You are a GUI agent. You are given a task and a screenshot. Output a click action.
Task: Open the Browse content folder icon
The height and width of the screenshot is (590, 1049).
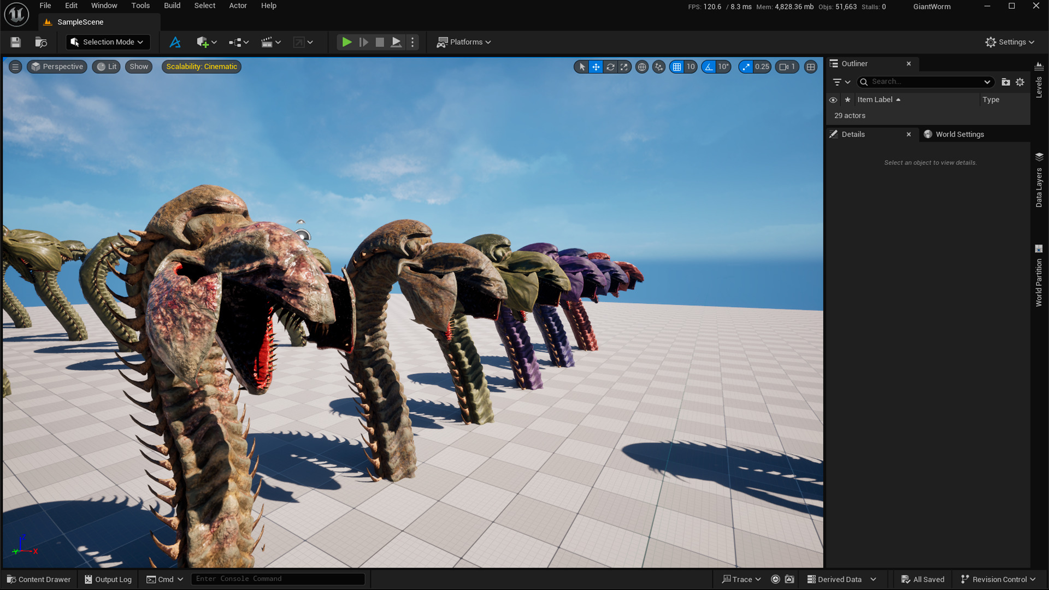click(41, 42)
